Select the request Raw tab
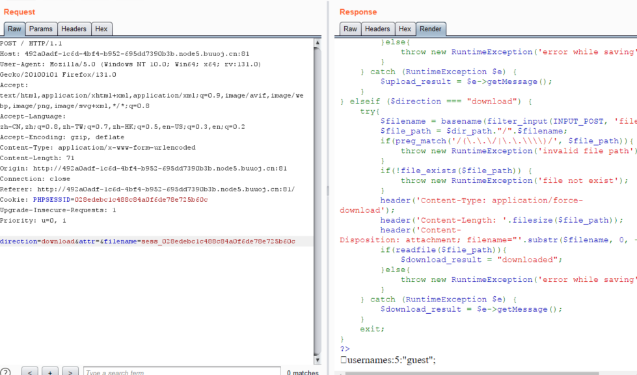This screenshot has height=375, width=637. point(14,29)
